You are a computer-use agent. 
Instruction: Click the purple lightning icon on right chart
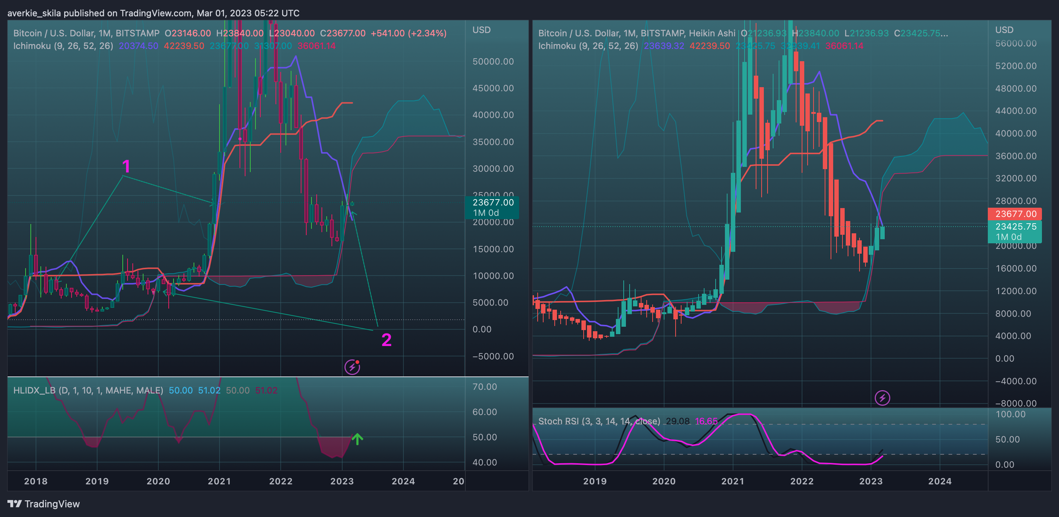coord(882,398)
